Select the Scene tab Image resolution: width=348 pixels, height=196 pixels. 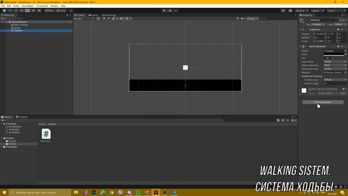(x=79, y=15)
